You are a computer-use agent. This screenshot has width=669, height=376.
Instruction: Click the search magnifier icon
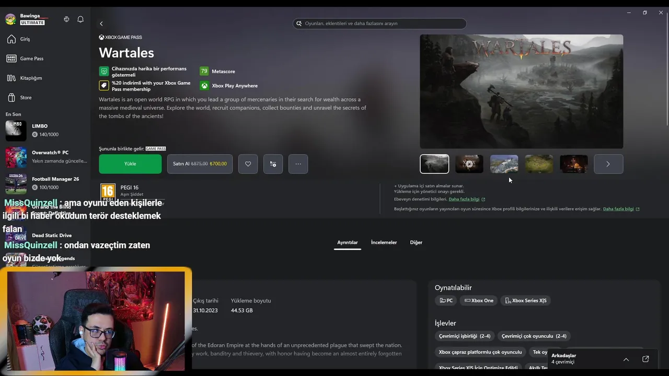(x=299, y=23)
